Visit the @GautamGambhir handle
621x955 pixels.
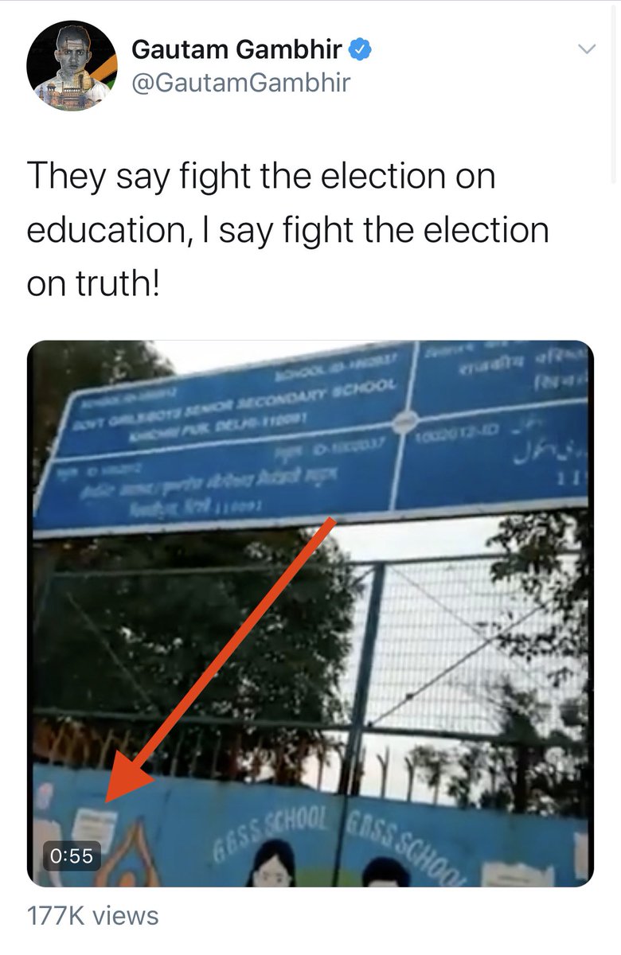pyautogui.click(x=240, y=83)
